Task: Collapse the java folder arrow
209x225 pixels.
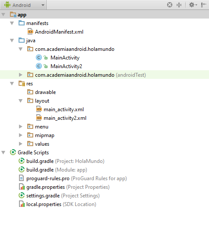Action: pyautogui.click(x=12, y=41)
